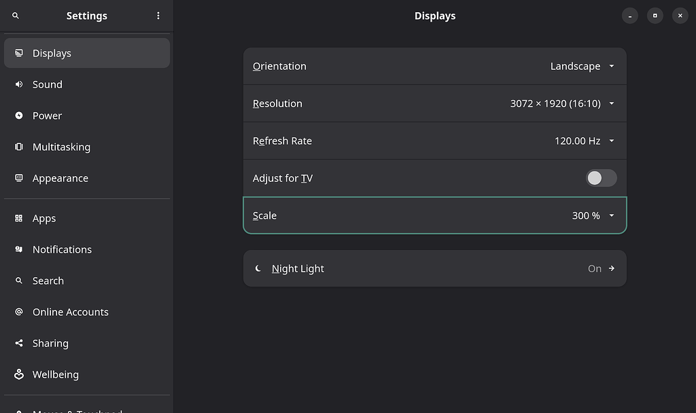Open the three-dot Settings main menu
The image size is (696, 413).
158,16
